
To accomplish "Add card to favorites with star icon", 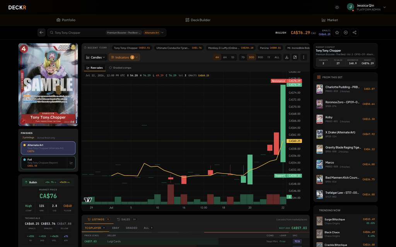I will click(x=337, y=32).
